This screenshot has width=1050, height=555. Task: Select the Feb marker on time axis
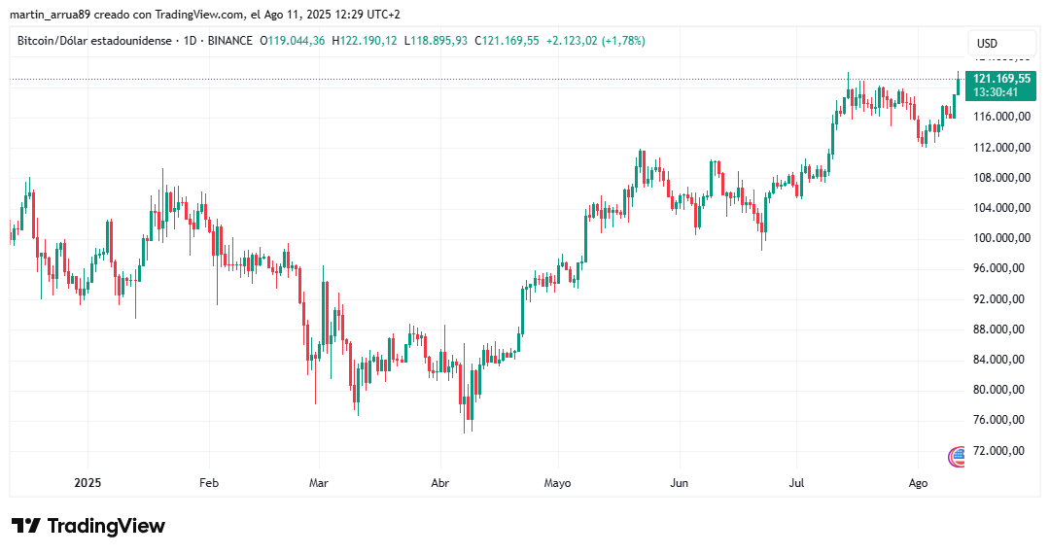point(208,483)
